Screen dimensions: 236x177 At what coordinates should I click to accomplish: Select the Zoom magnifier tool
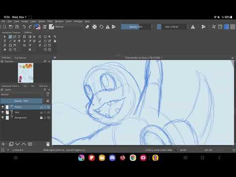pos(55,37)
